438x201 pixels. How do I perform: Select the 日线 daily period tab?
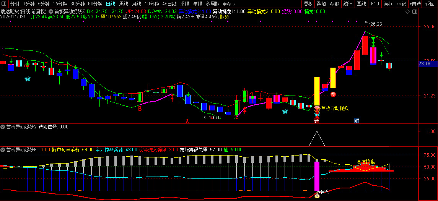pyautogui.click(x=111, y=4)
